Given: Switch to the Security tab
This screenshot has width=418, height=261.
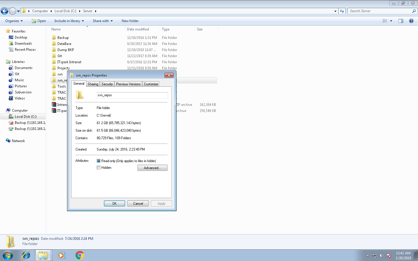Looking at the screenshot, I should (107, 84).
